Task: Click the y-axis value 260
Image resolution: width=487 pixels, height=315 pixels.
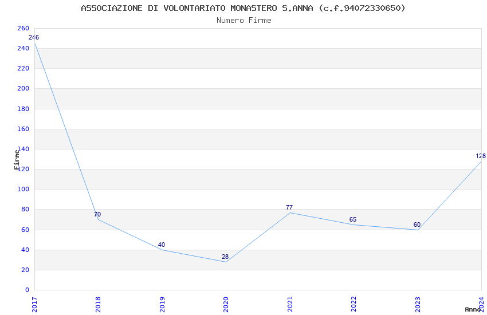Action: tap(23, 28)
